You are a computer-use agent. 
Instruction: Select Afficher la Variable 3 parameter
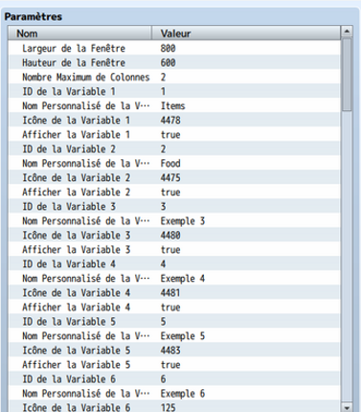click(x=174, y=249)
